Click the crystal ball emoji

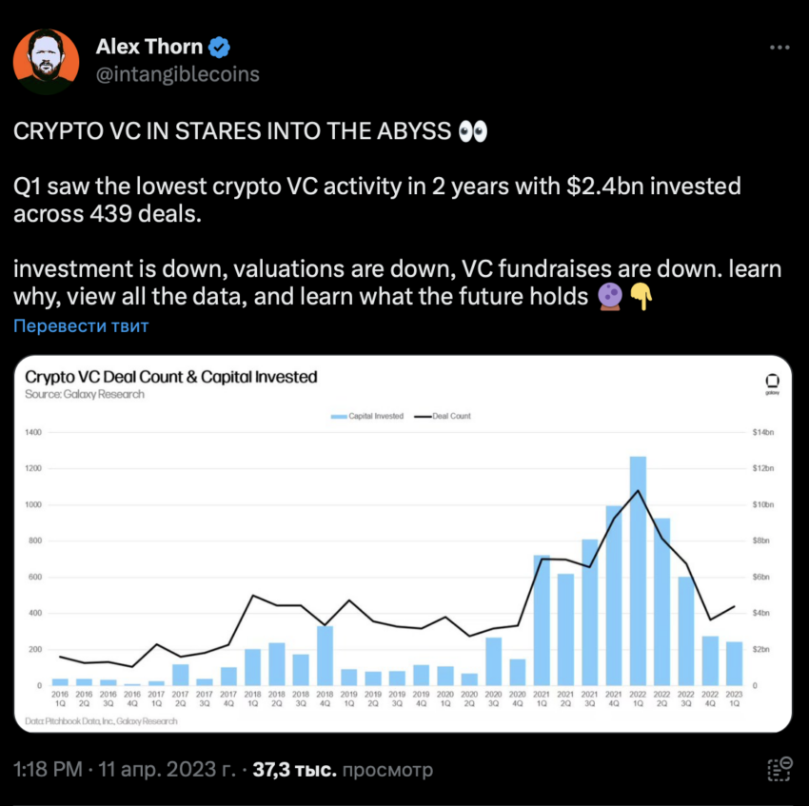(610, 297)
